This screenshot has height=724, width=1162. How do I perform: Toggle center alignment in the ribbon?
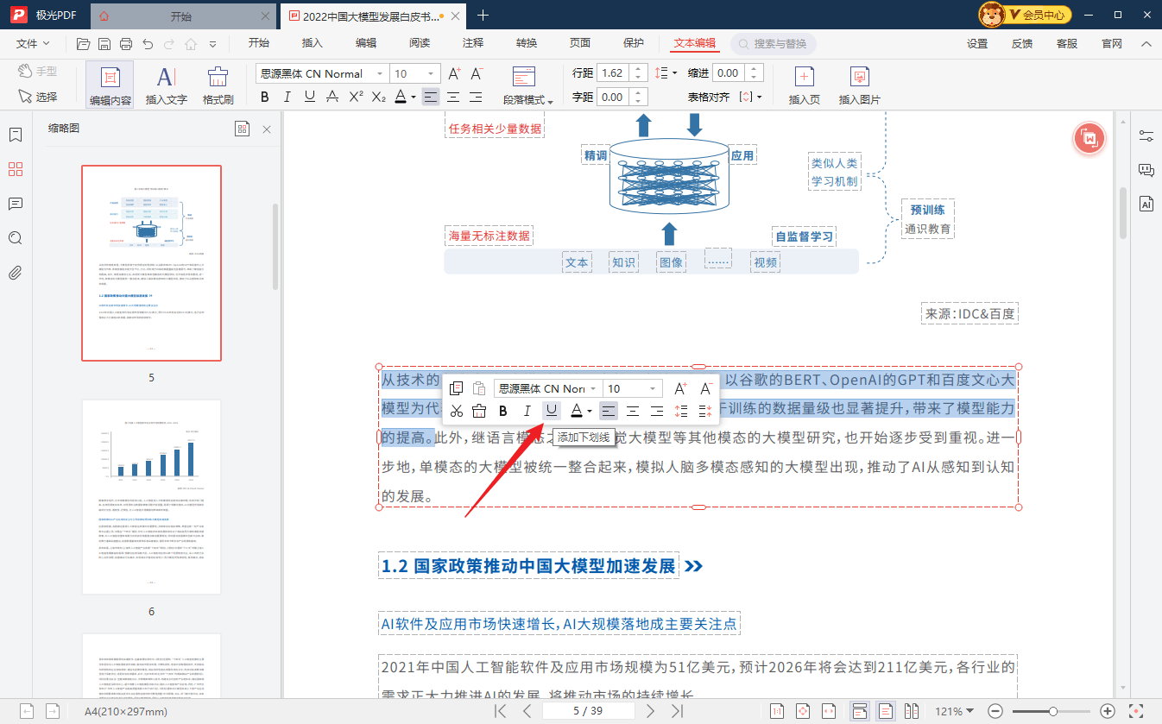pos(452,98)
